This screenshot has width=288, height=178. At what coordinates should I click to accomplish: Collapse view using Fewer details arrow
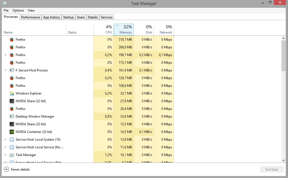[6, 169]
